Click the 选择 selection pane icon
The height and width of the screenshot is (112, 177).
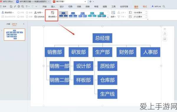pos(113,13)
